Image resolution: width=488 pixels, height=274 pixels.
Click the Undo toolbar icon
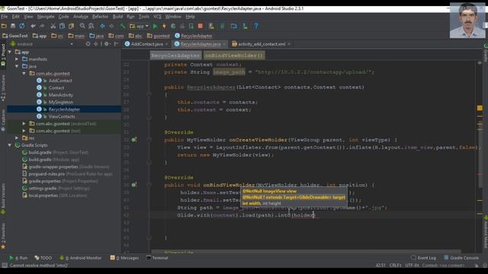[x=33, y=26]
